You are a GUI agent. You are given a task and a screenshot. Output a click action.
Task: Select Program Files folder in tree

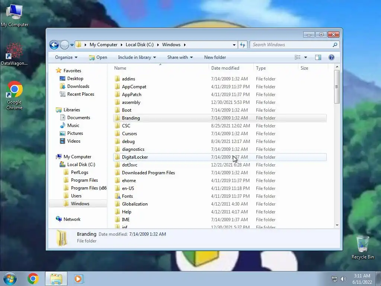[84, 180]
